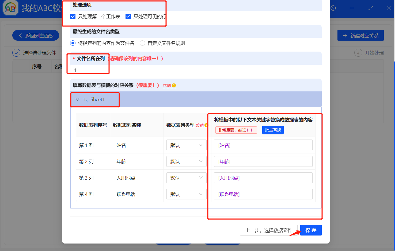Open help via title bar question mark icon
The width and height of the screenshot is (395, 251).
point(333,8)
